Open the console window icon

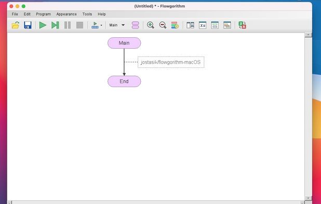pos(227,25)
